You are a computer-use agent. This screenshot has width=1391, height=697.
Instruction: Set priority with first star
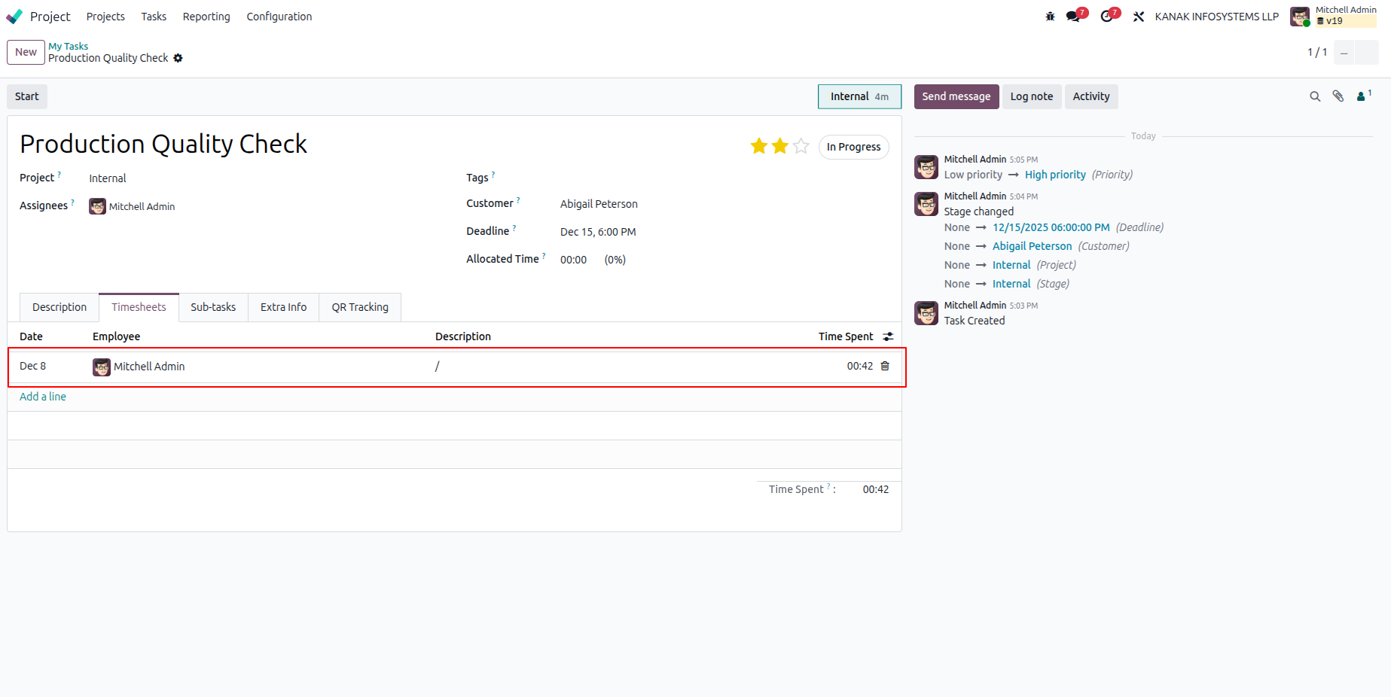[x=759, y=146]
